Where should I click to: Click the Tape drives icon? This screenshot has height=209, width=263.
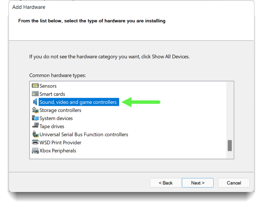tap(35, 126)
